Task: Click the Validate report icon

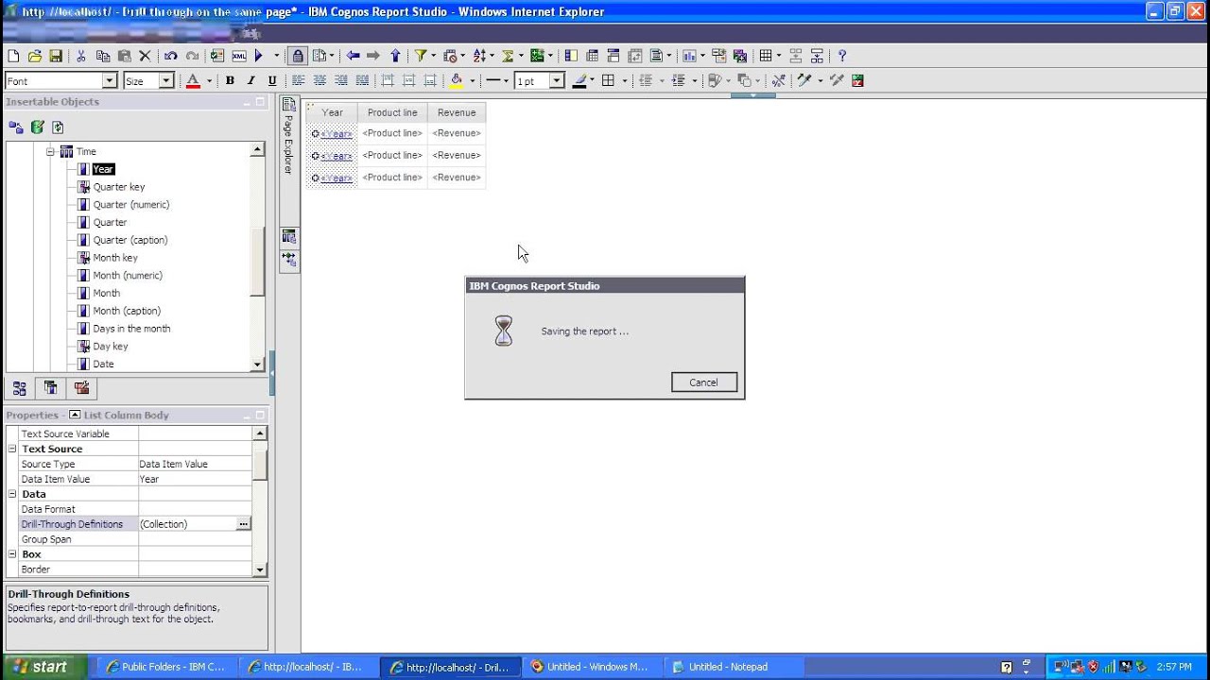Action: (217, 56)
